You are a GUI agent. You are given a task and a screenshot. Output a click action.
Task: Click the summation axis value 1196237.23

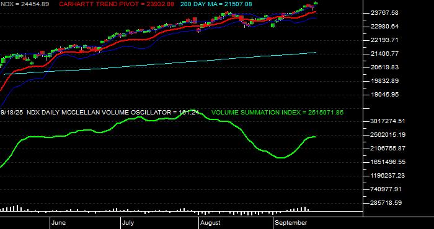click(387, 176)
